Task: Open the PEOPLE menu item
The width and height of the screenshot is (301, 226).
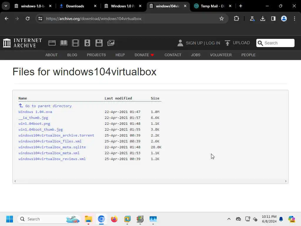Action: 248,55
